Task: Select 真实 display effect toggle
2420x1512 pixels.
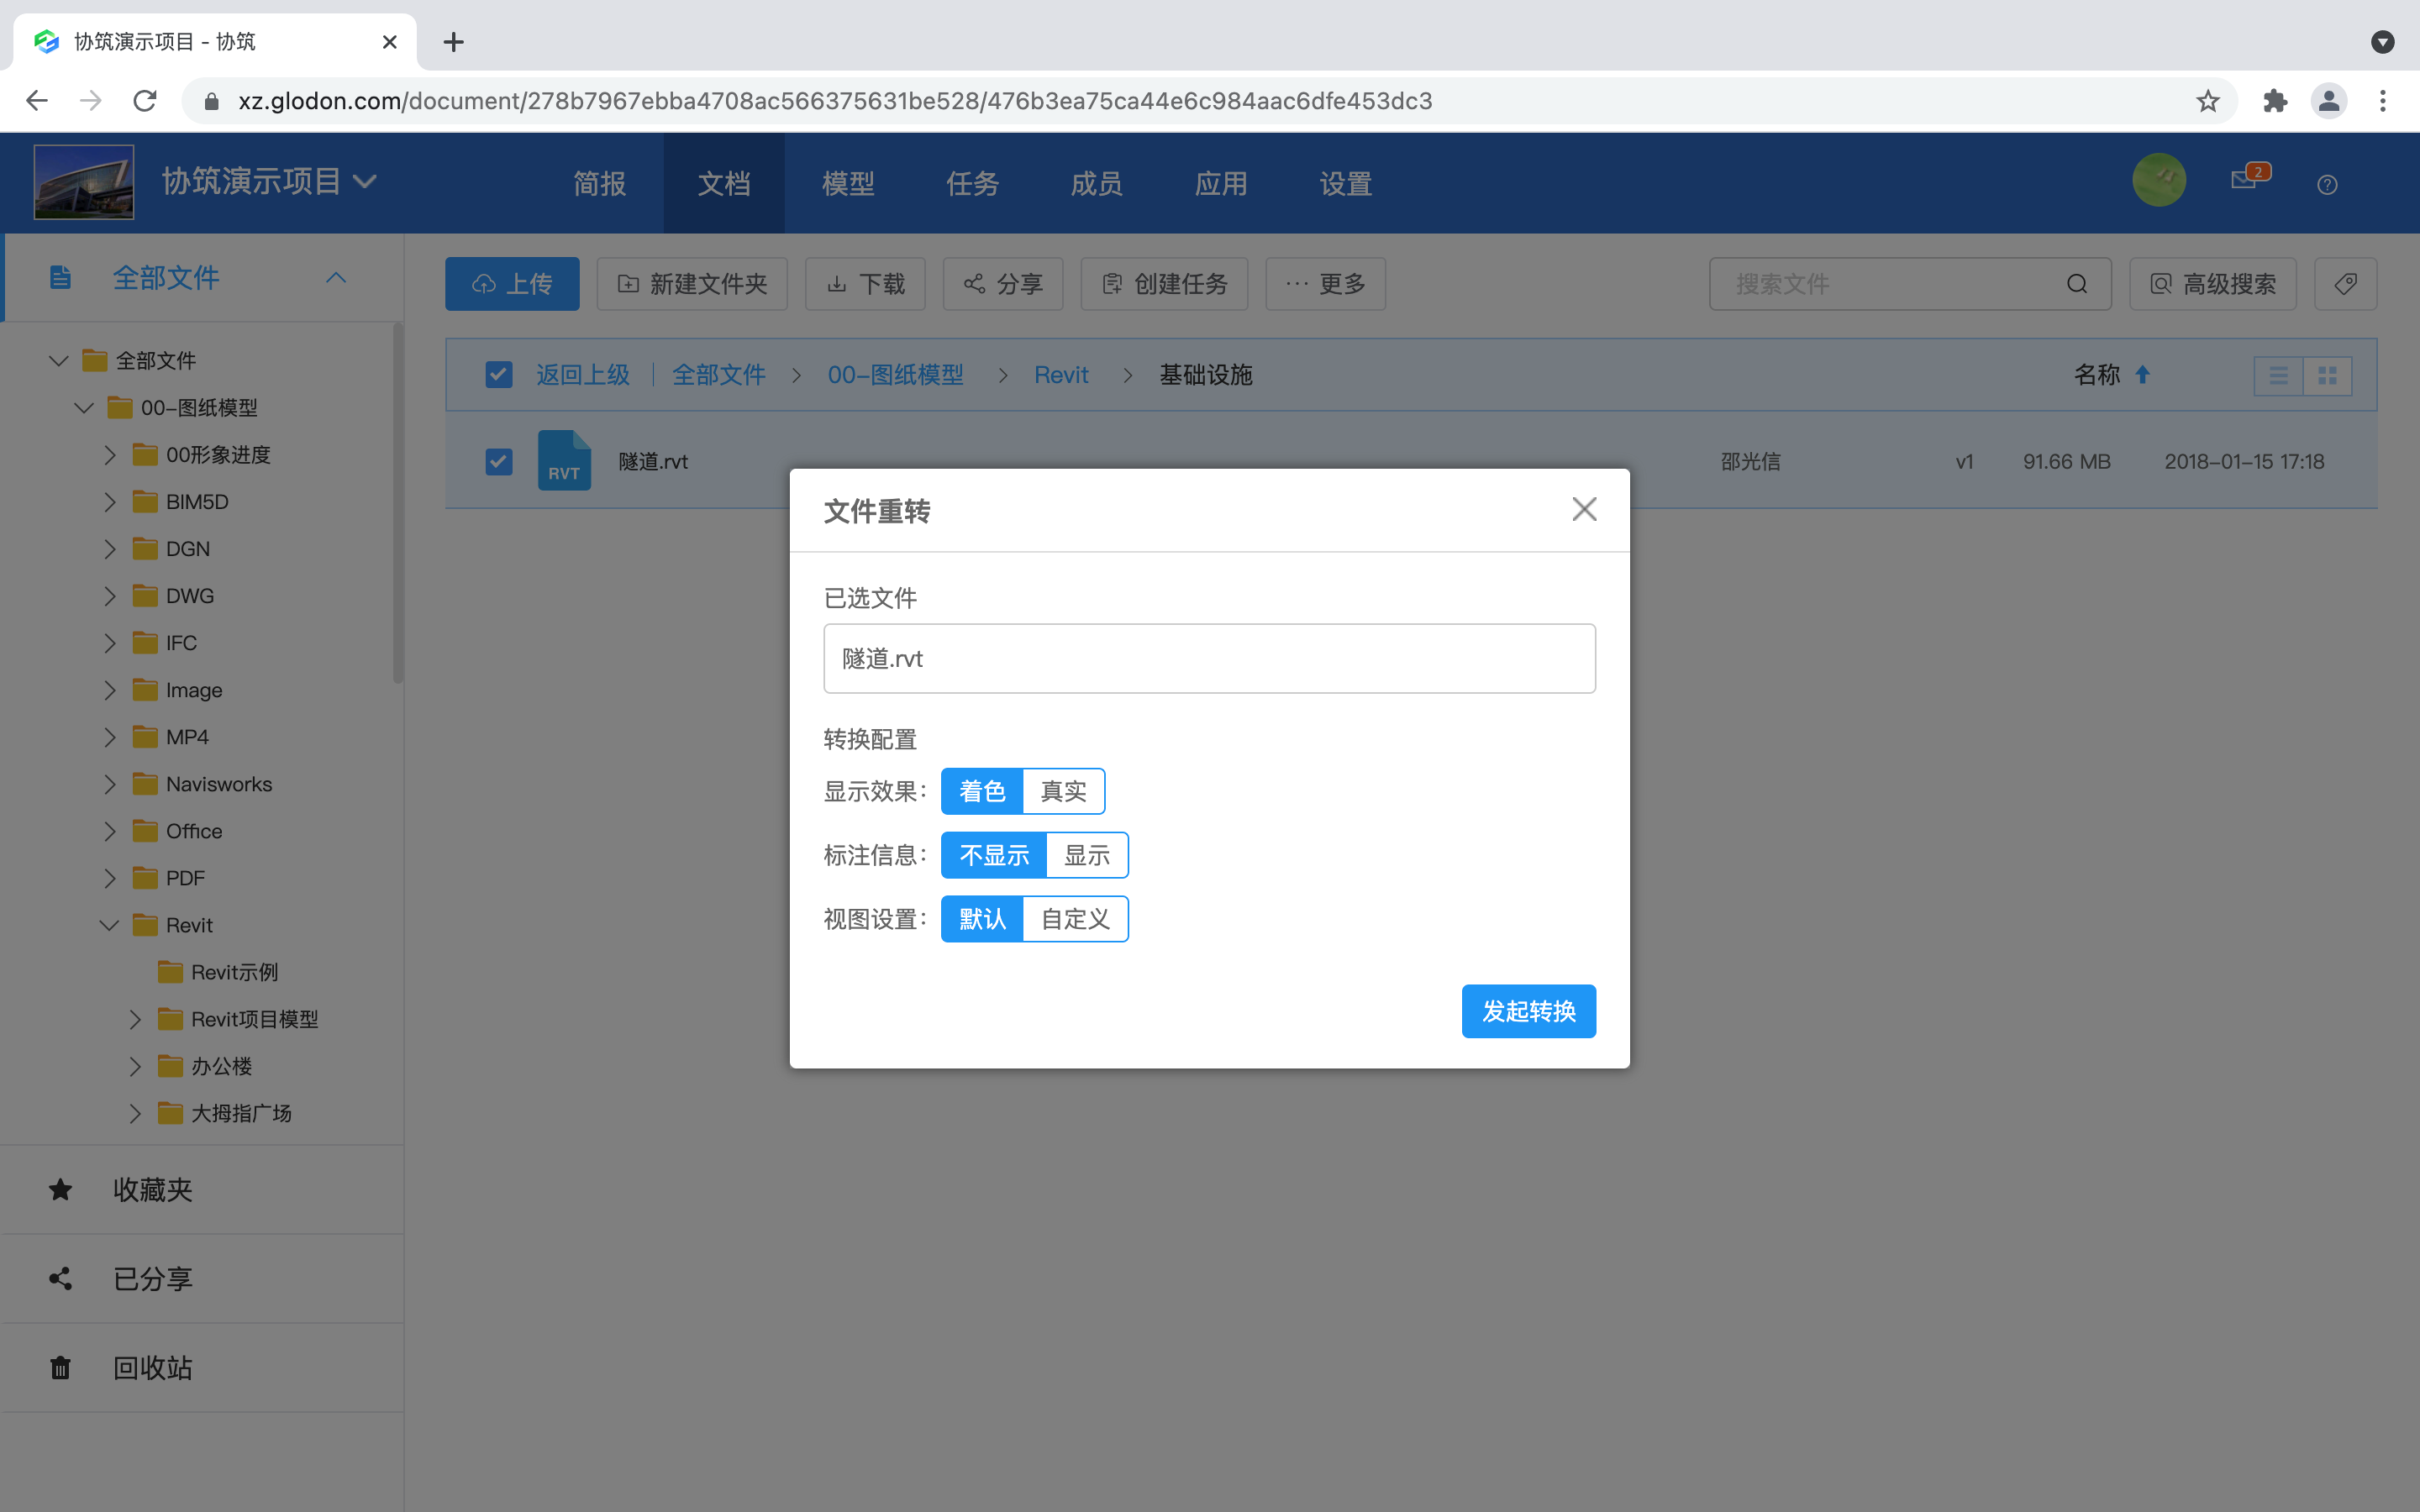Action: pyautogui.click(x=1064, y=790)
